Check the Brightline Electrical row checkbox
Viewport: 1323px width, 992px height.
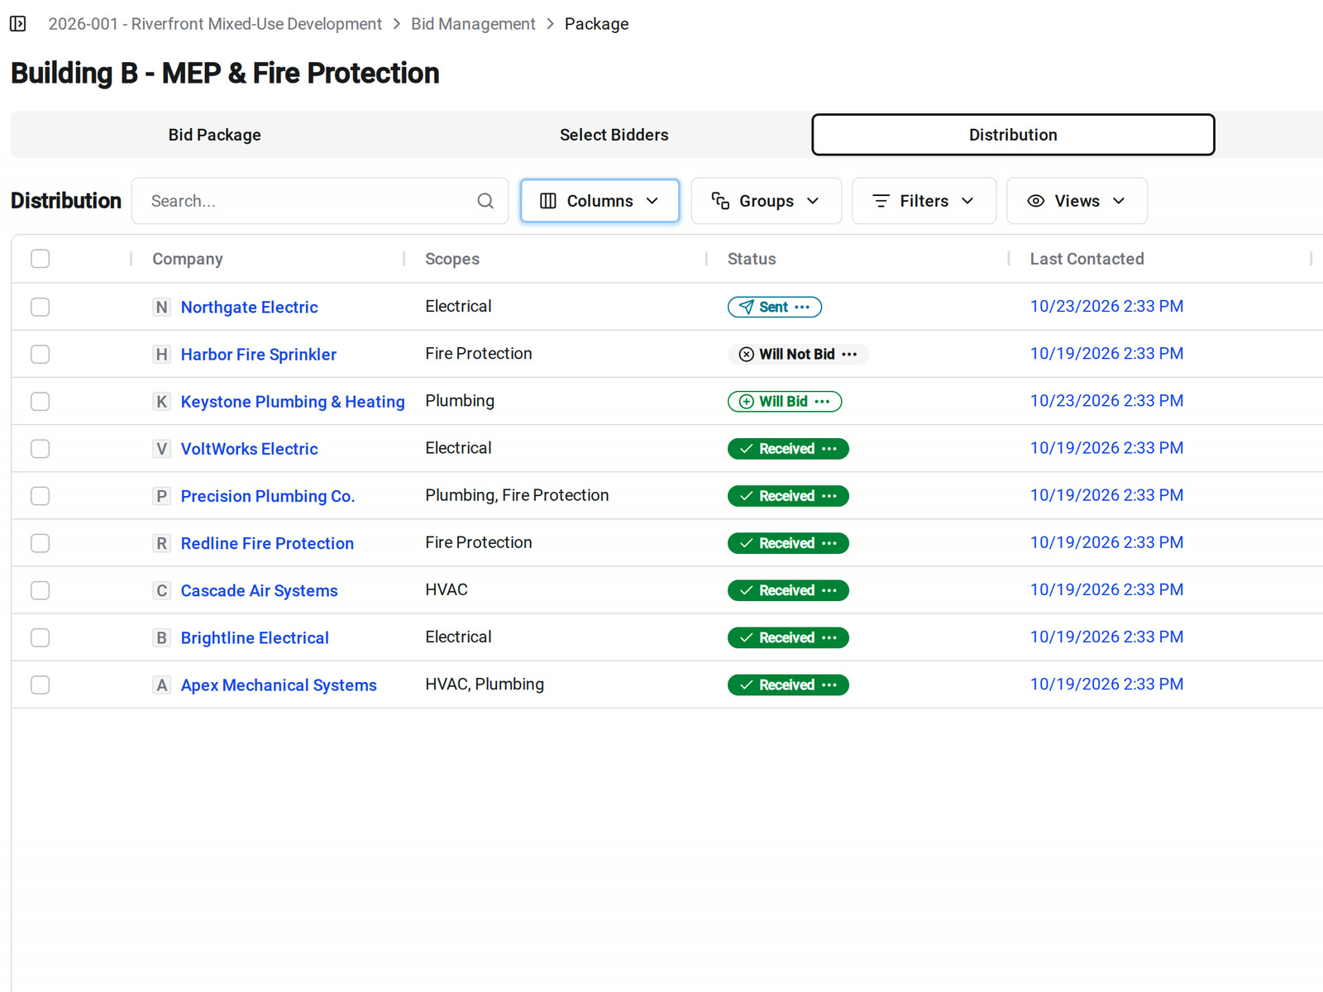coord(41,637)
